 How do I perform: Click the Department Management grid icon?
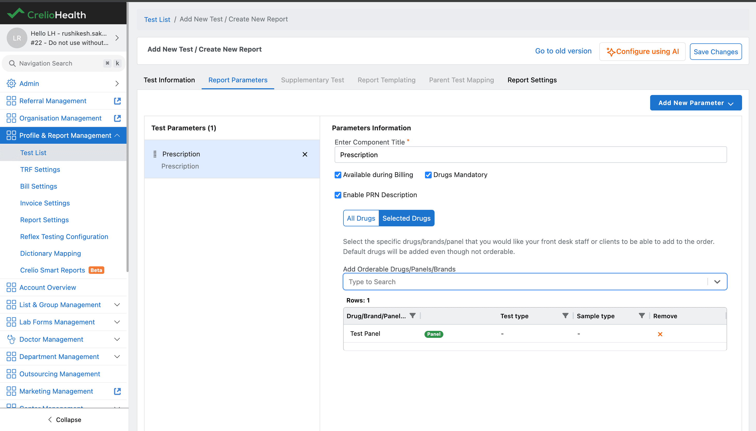(11, 357)
